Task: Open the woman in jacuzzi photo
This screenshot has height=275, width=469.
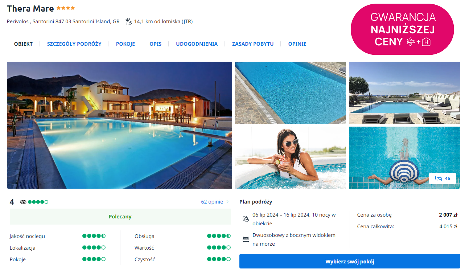Action: point(291,157)
